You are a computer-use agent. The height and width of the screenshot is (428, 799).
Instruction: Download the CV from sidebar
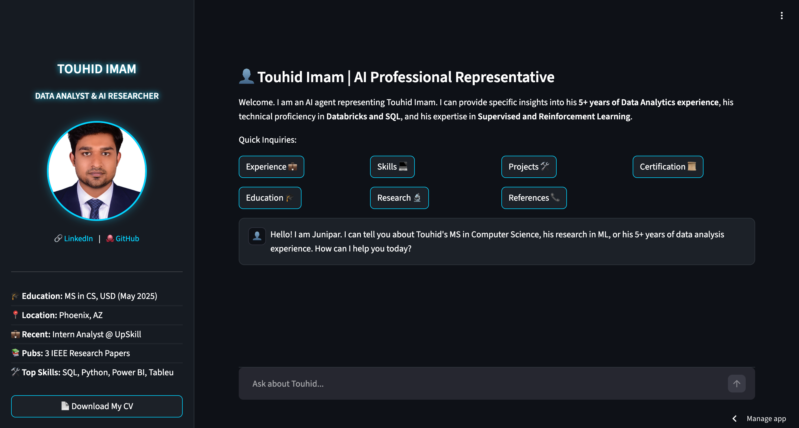(x=97, y=406)
